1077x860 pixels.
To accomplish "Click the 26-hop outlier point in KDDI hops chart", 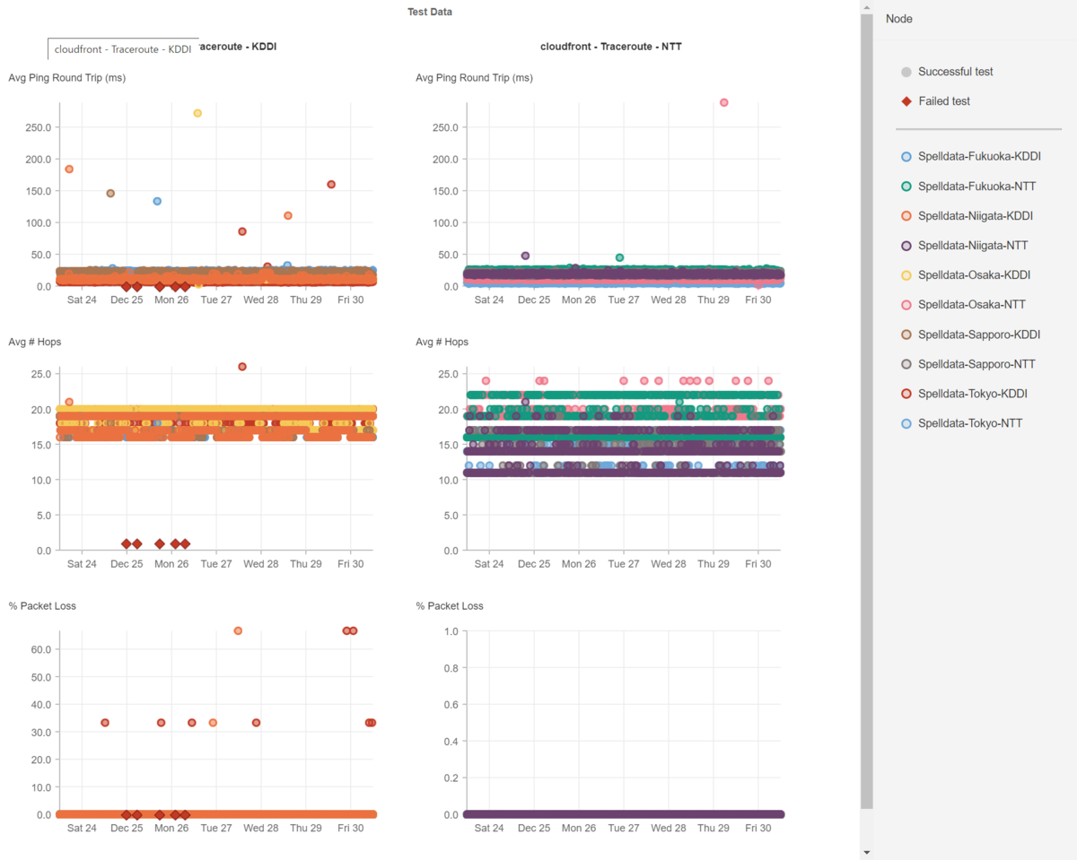I will (x=242, y=367).
